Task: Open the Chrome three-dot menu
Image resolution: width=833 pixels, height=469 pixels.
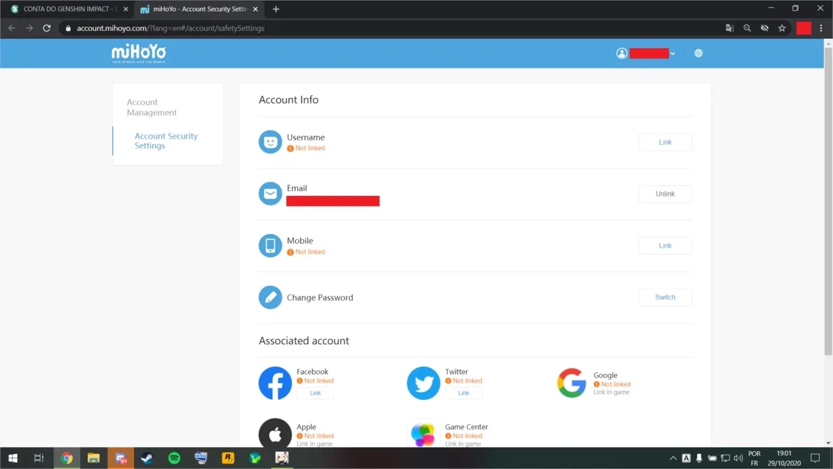Action: 821,28
